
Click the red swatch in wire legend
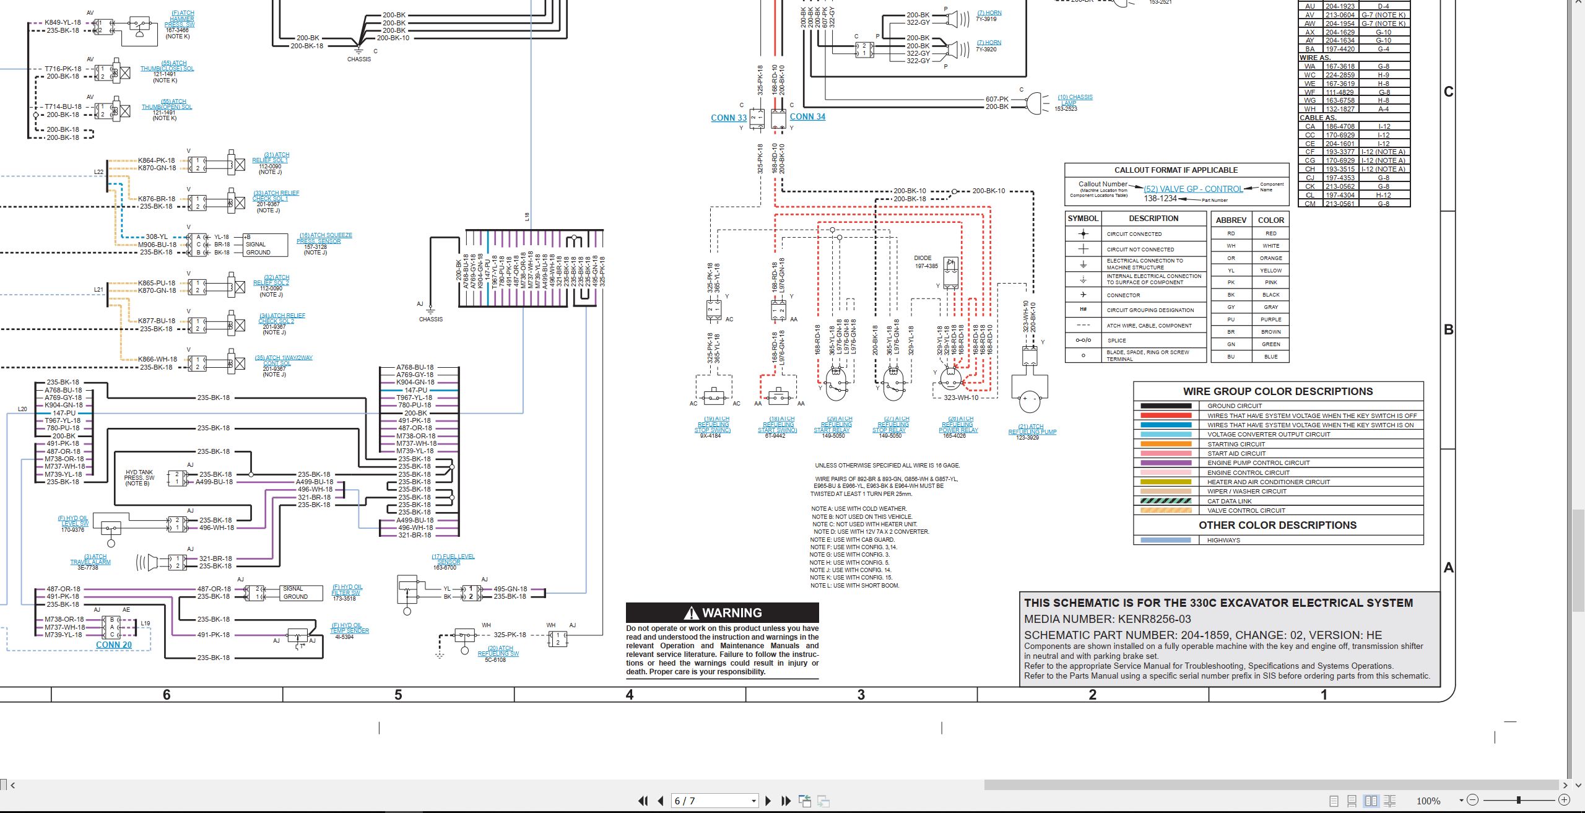coord(1166,415)
